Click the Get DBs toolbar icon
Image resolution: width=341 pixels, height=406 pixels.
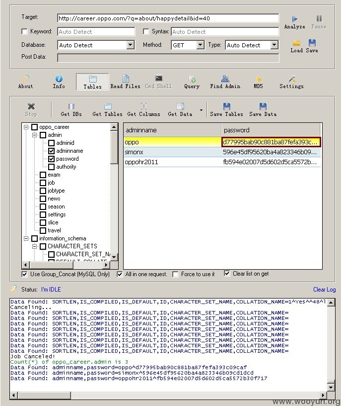71,106
